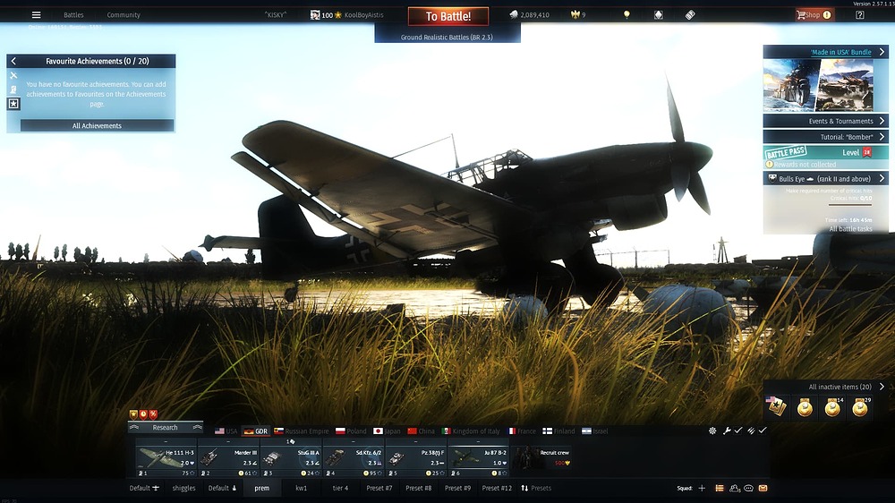Switch to the Finland nation tab

[x=558, y=431]
